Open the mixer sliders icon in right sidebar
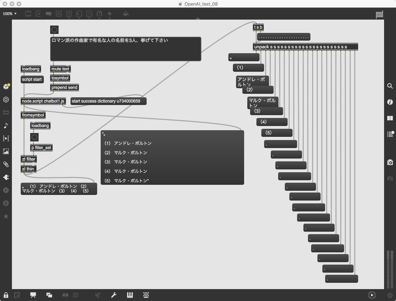This screenshot has width=396, height=301. [390, 178]
